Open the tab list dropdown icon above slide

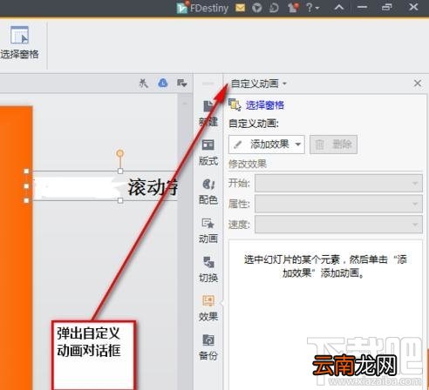[x=182, y=84]
